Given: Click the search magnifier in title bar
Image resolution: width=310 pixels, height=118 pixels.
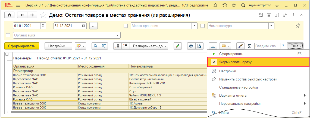Looking at the screenshot, I should coord(243,5).
